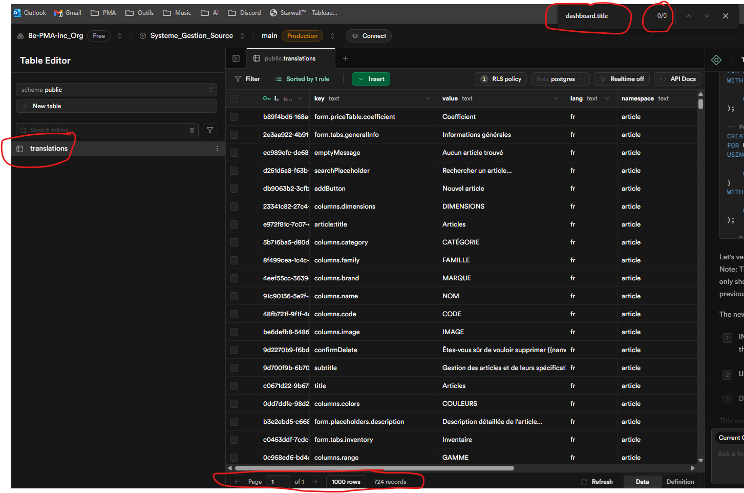
Task: Open the Music bookmarks folder
Action: click(177, 13)
